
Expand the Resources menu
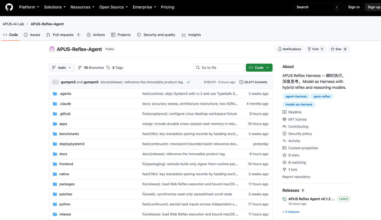click(x=83, y=7)
